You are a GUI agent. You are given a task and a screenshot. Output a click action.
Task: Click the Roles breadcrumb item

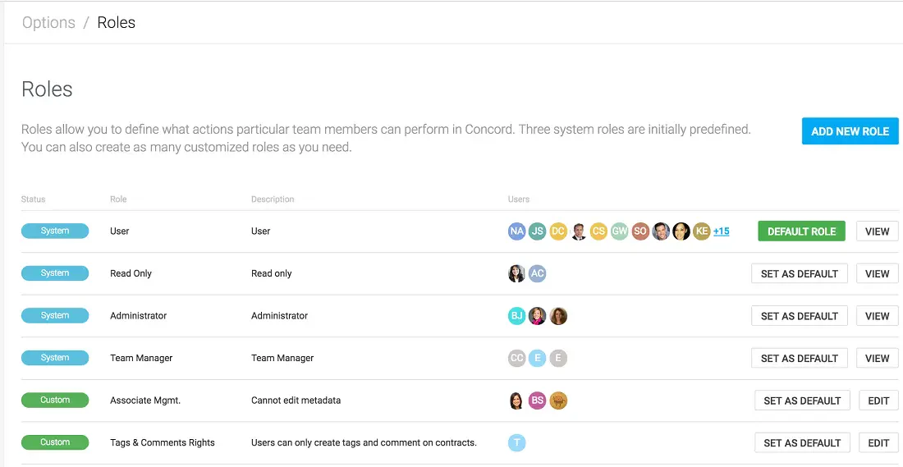coord(117,22)
